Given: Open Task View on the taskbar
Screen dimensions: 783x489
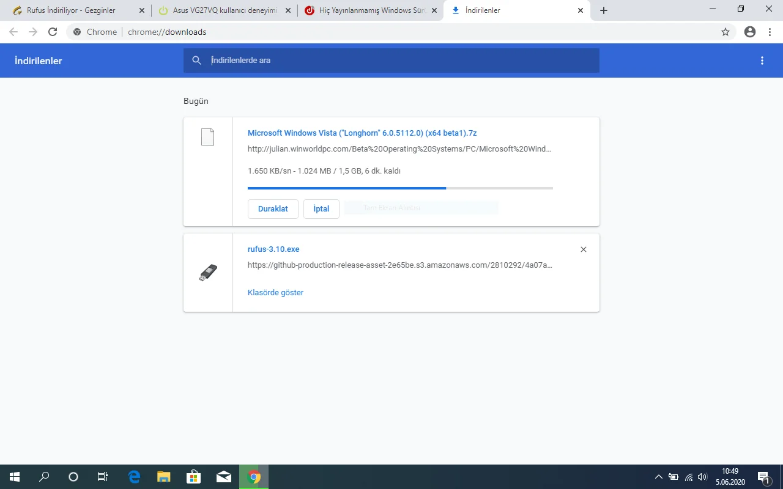Looking at the screenshot, I should coord(103,477).
